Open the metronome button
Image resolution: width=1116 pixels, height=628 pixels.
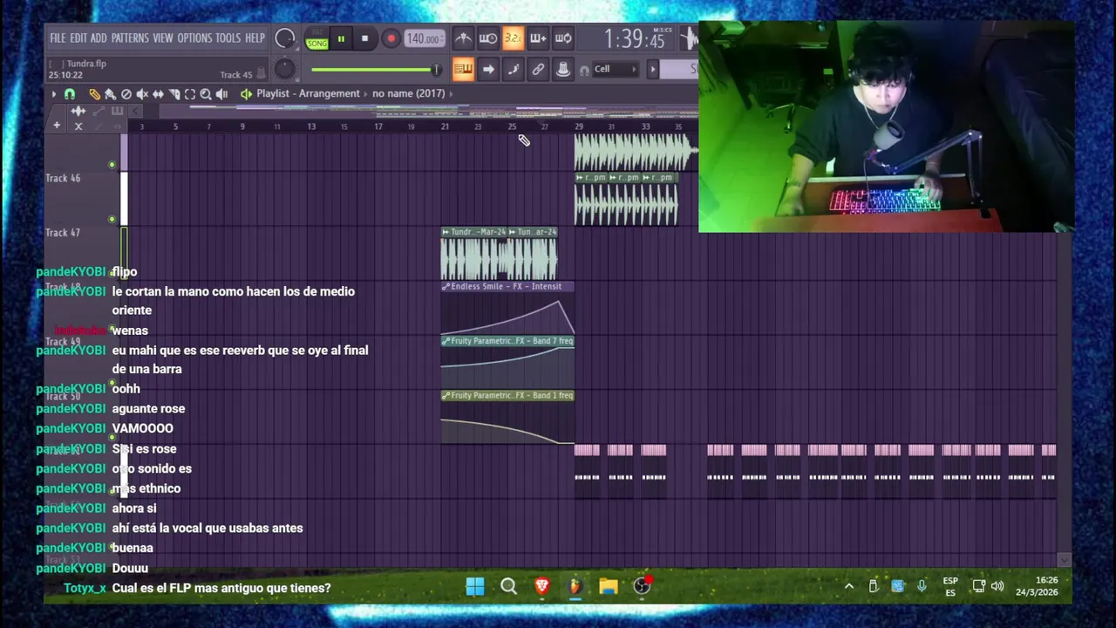pyautogui.click(x=463, y=38)
